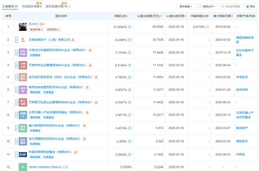Open the 股东类型 dropdown
Image resolution: width=259 pixels, height=171 pixels.
tap(186, 6)
